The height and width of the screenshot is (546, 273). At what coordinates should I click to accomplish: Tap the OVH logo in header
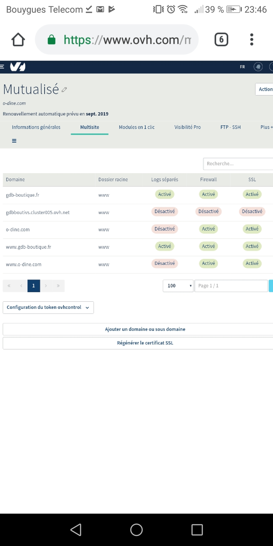pyautogui.click(x=18, y=67)
